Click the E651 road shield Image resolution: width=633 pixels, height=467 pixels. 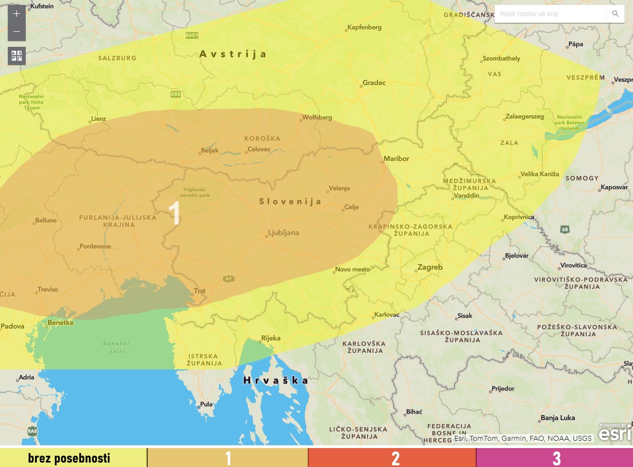(192, 35)
